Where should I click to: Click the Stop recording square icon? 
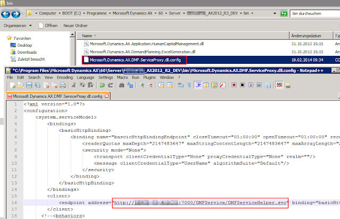242,85
